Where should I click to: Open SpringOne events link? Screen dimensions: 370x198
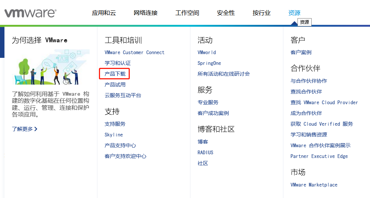[x=209, y=63]
